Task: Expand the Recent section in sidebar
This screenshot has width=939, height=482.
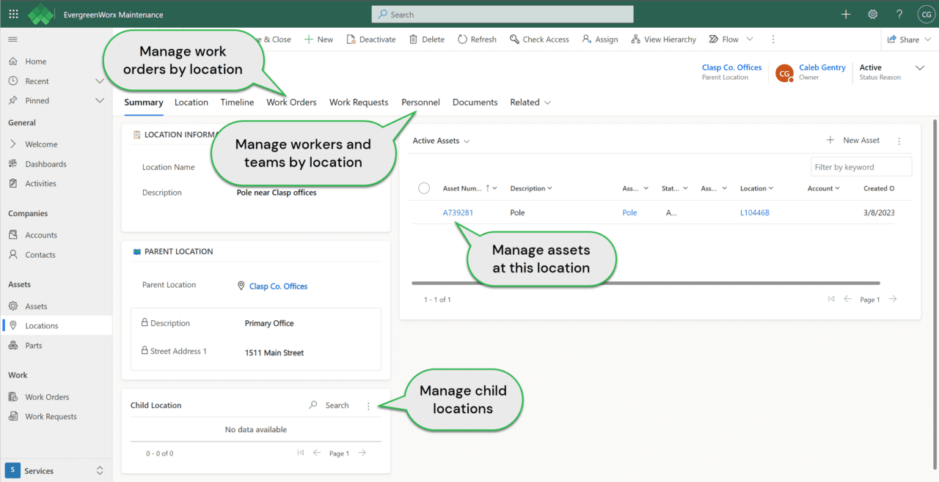Action: coord(100,81)
